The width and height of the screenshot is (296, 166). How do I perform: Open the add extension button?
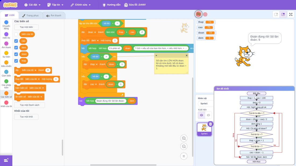click(6, 161)
